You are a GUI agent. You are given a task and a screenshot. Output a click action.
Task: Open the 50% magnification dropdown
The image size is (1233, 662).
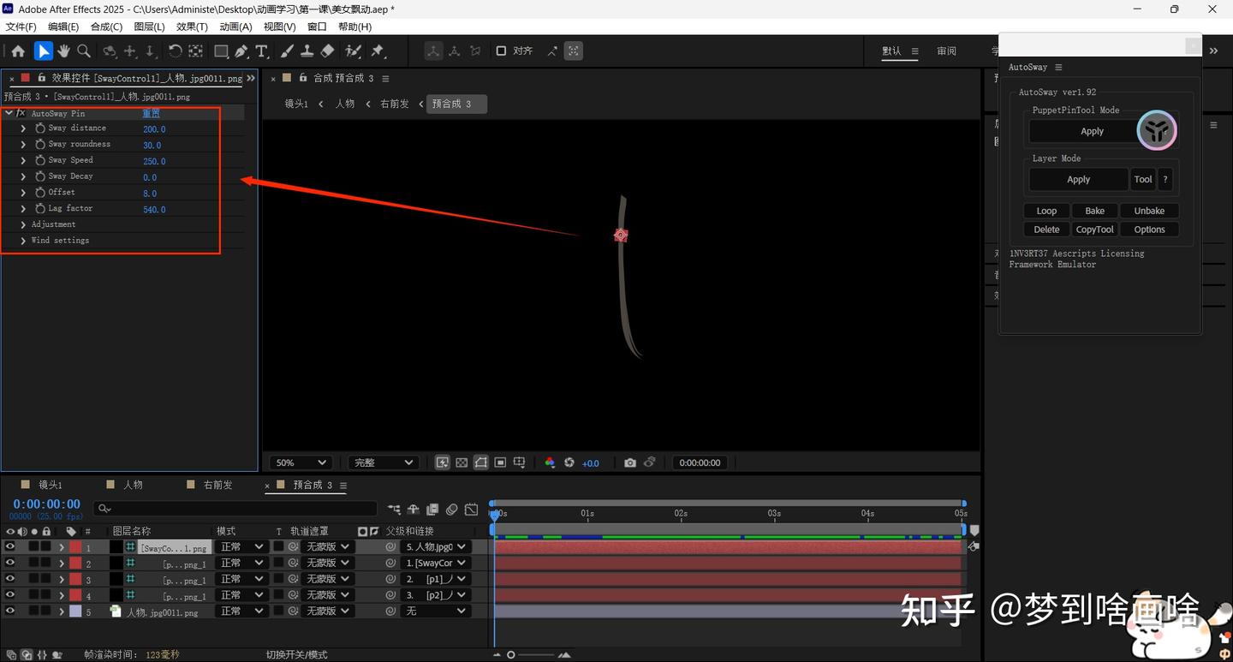tap(300, 462)
